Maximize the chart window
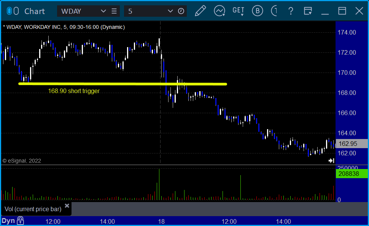Screen dimensions: 369x226 342,11
